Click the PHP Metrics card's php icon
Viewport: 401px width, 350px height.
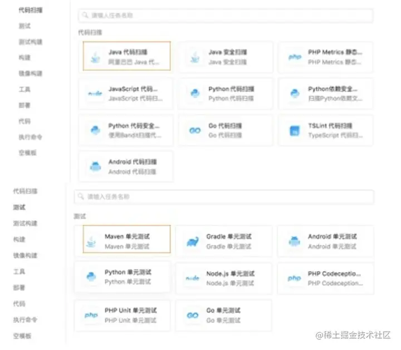(x=295, y=57)
